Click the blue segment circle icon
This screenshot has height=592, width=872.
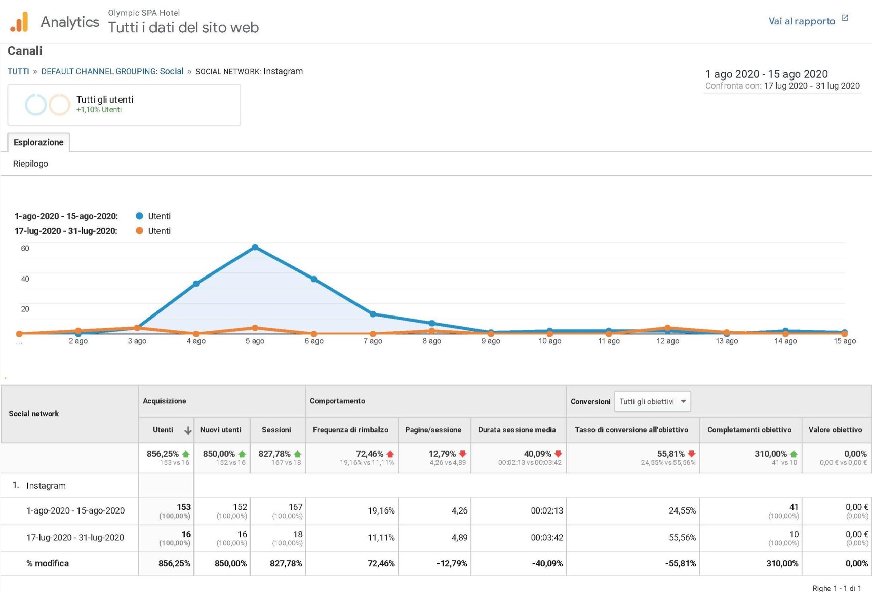pyautogui.click(x=36, y=105)
